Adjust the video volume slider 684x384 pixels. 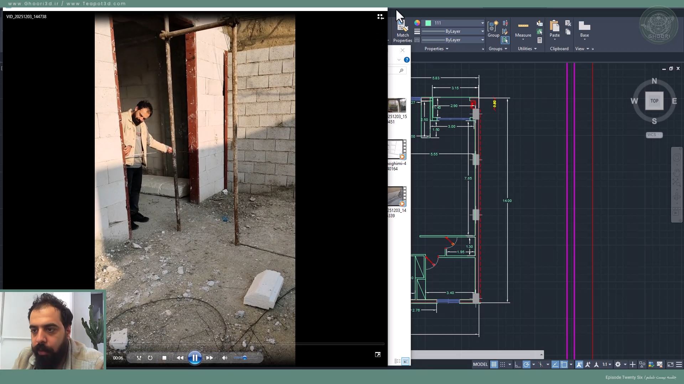[245, 358]
